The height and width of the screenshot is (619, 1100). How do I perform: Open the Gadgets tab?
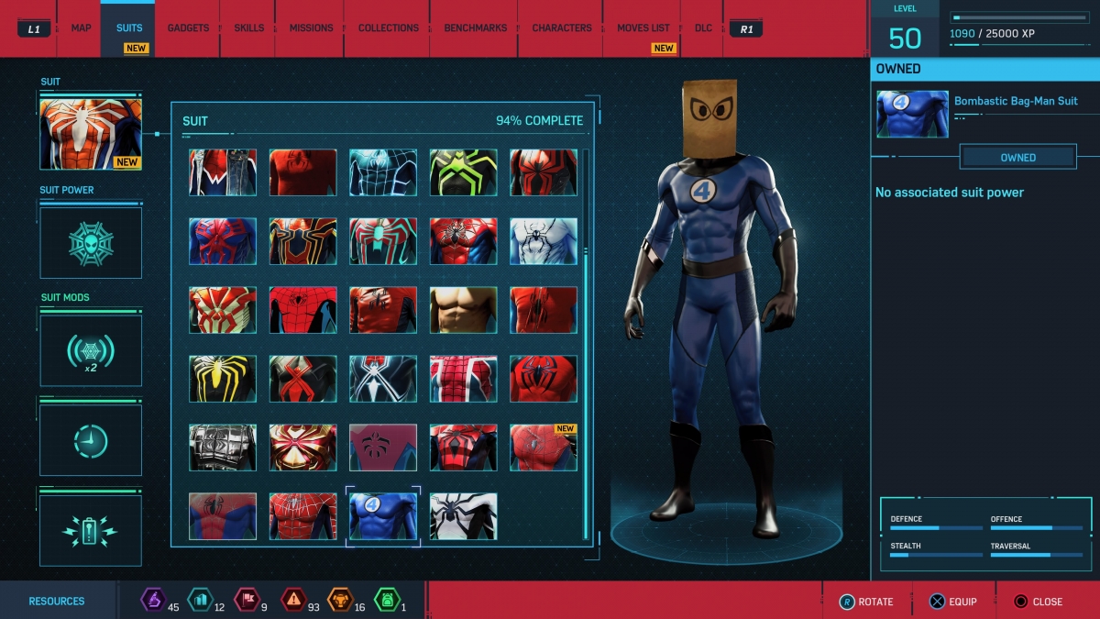[x=188, y=28]
